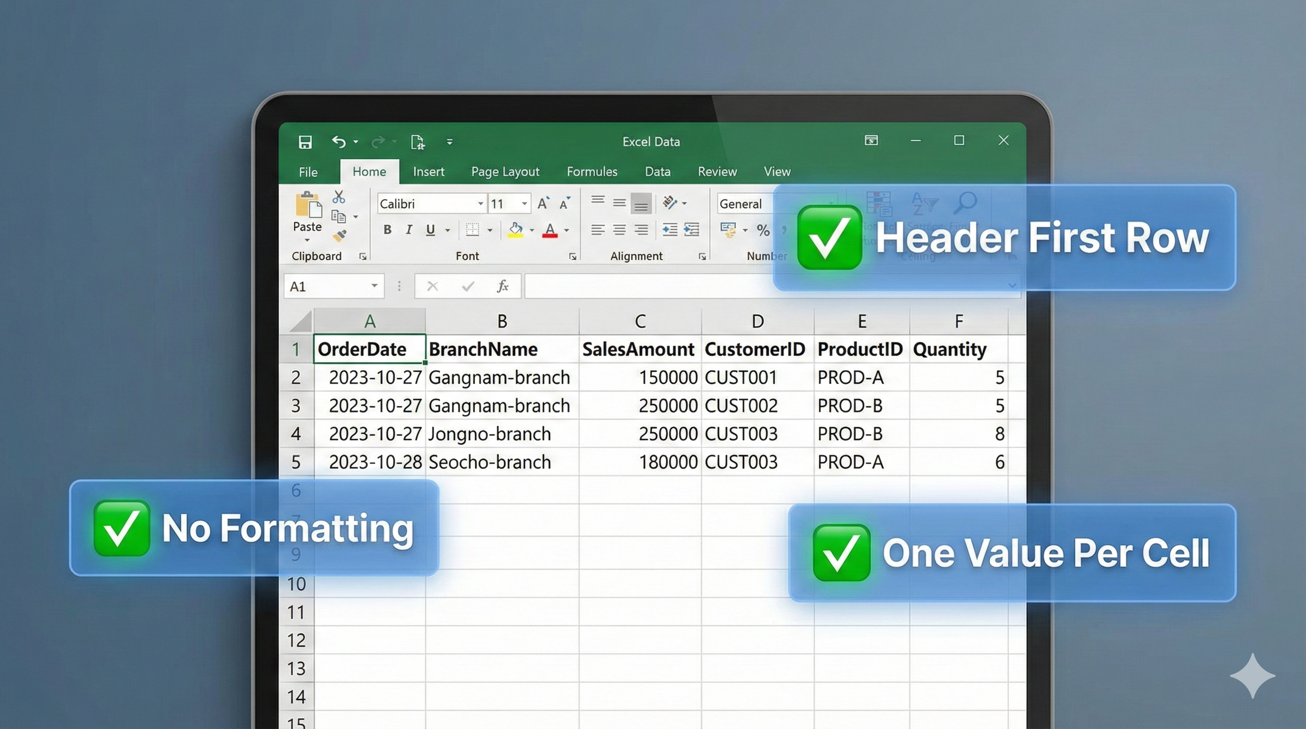Click the Cut scissors icon

coord(339,196)
